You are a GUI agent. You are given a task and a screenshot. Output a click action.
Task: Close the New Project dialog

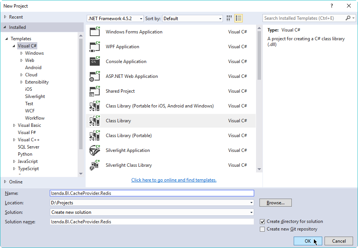pyautogui.click(x=348, y=6)
